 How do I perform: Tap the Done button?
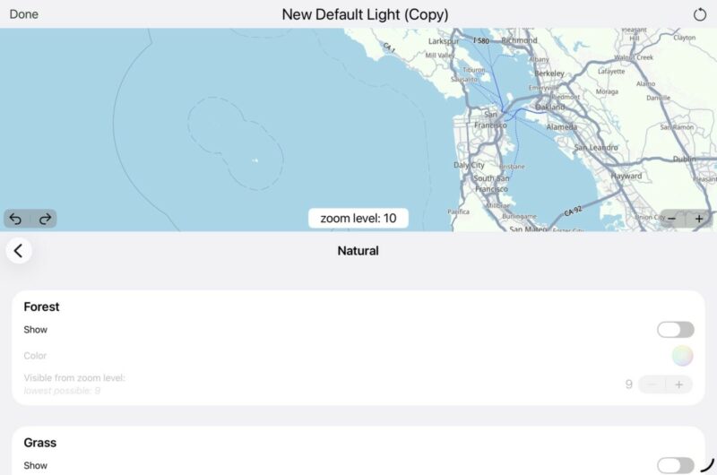pyautogui.click(x=24, y=14)
